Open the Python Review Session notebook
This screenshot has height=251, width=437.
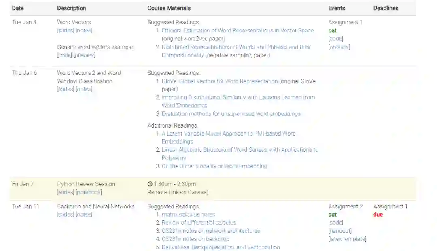click(89, 192)
